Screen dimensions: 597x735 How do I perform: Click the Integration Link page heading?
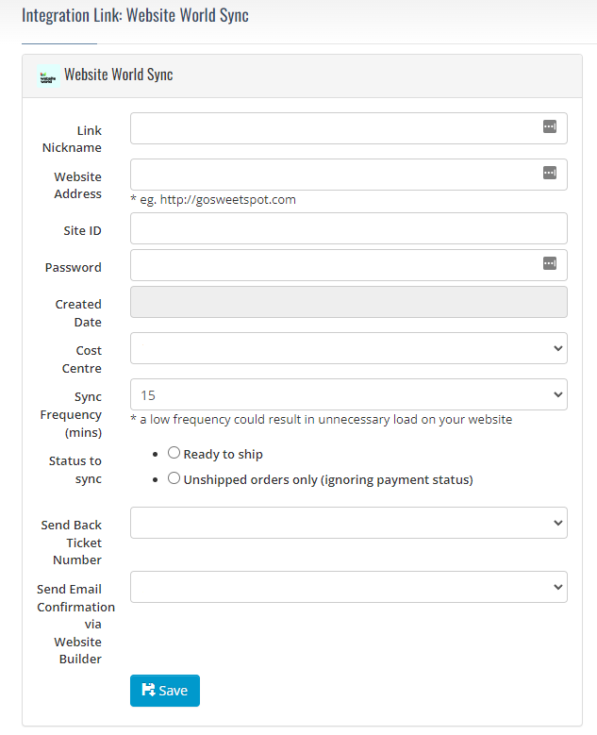click(135, 16)
